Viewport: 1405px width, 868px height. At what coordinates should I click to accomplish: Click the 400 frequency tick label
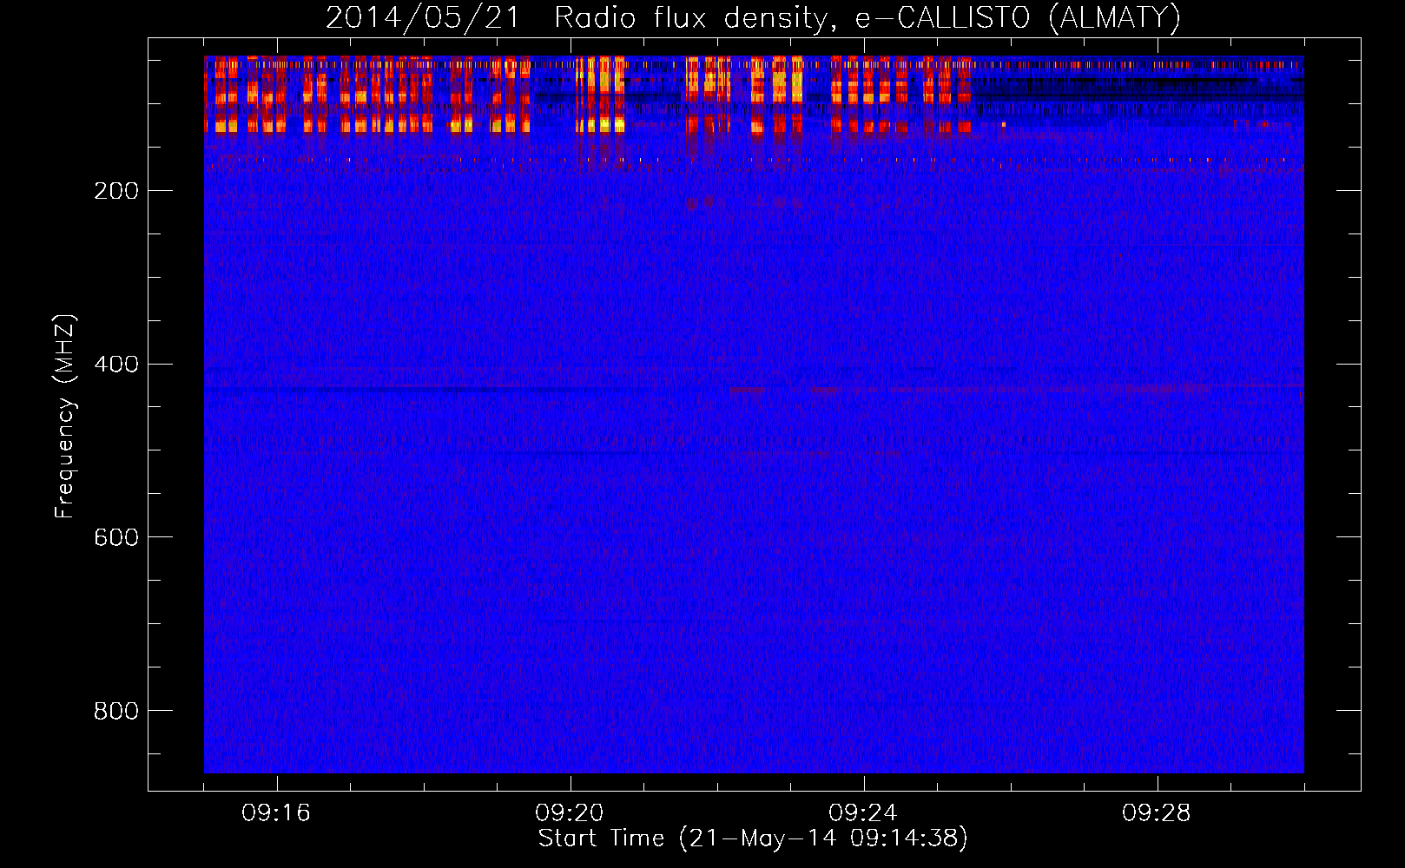click(116, 365)
